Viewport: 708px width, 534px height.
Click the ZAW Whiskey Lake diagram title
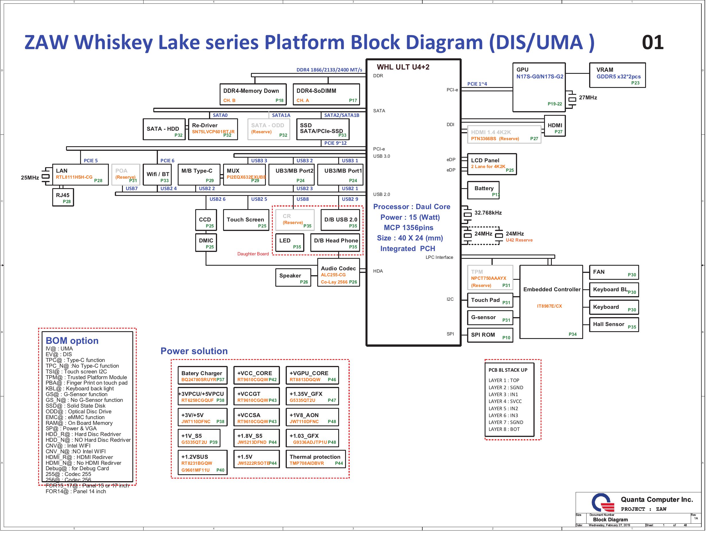(309, 43)
